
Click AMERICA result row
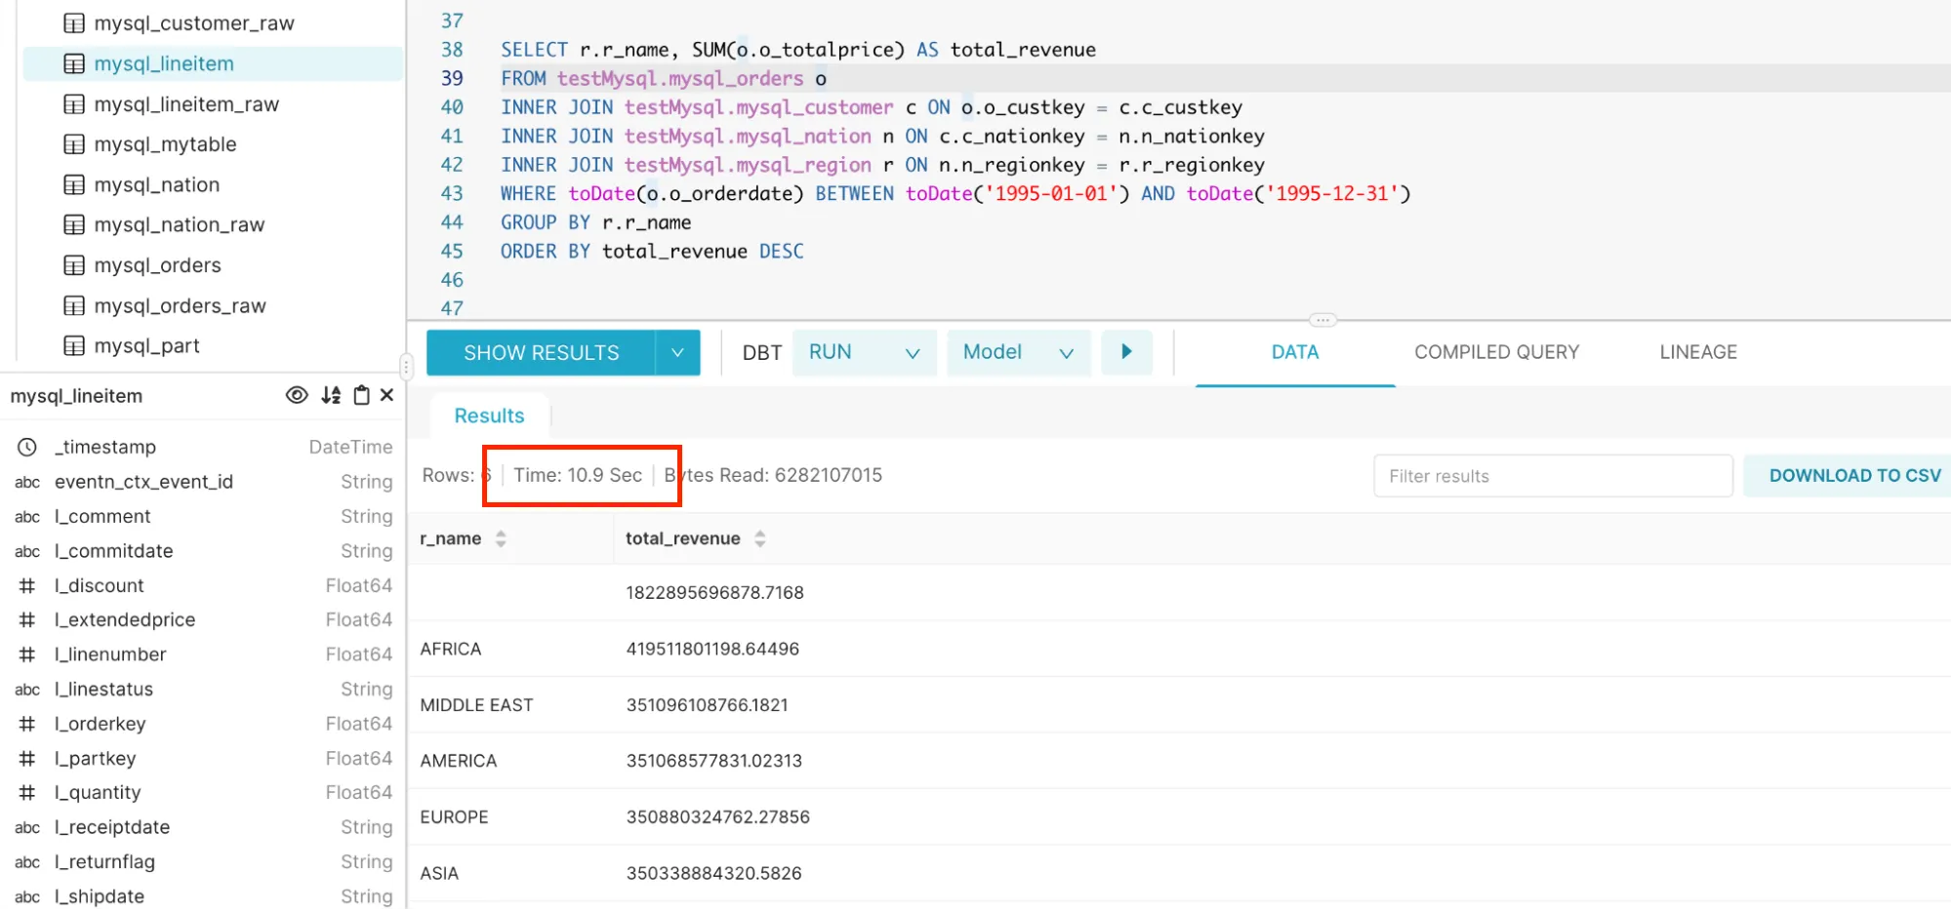(1179, 761)
